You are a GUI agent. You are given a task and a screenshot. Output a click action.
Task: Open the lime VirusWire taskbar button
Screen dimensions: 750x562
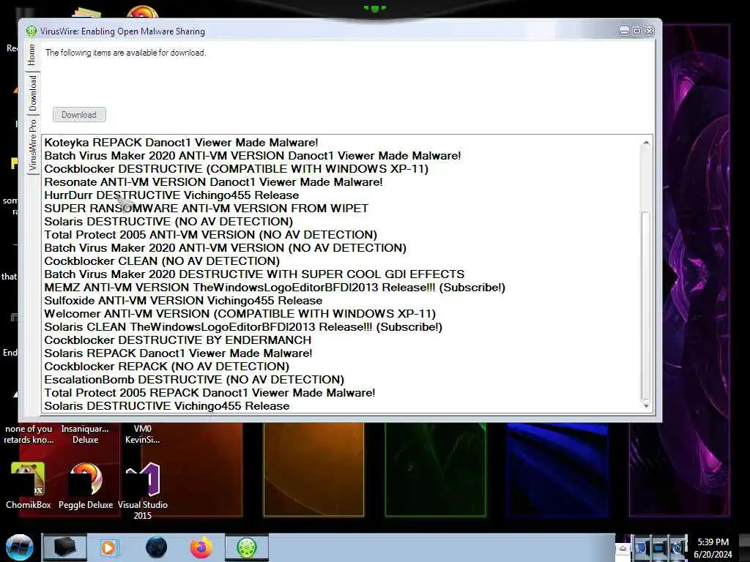[x=247, y=547]
